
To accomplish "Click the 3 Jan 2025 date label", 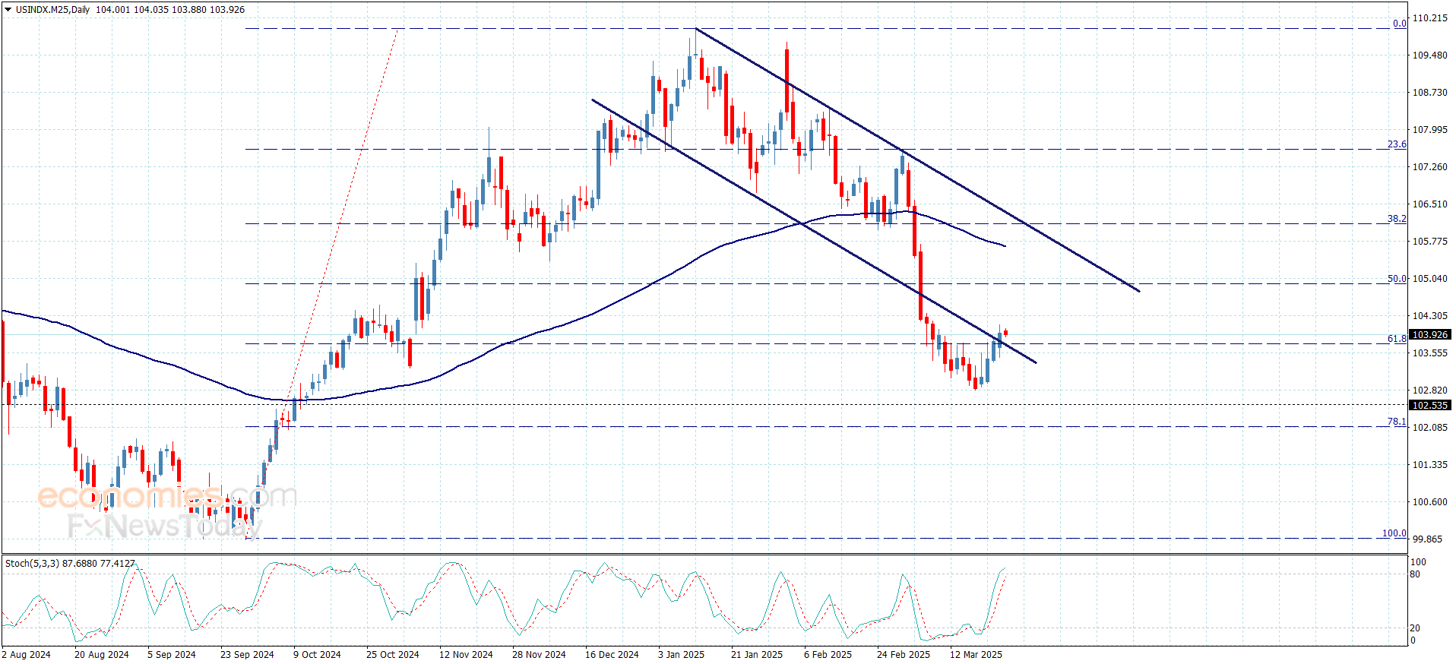I will (682, 655).
